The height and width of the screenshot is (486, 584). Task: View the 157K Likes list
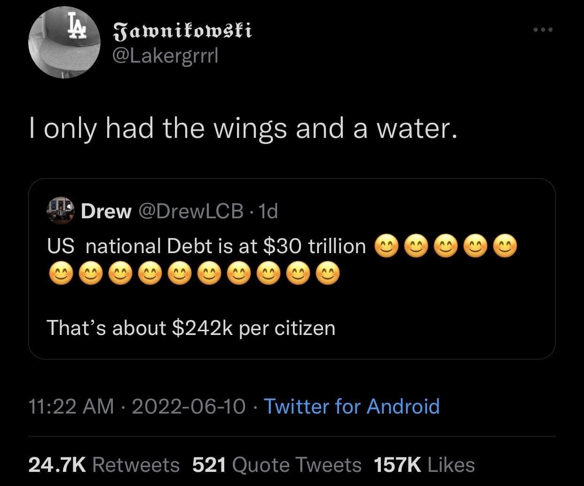click(424, 465)
